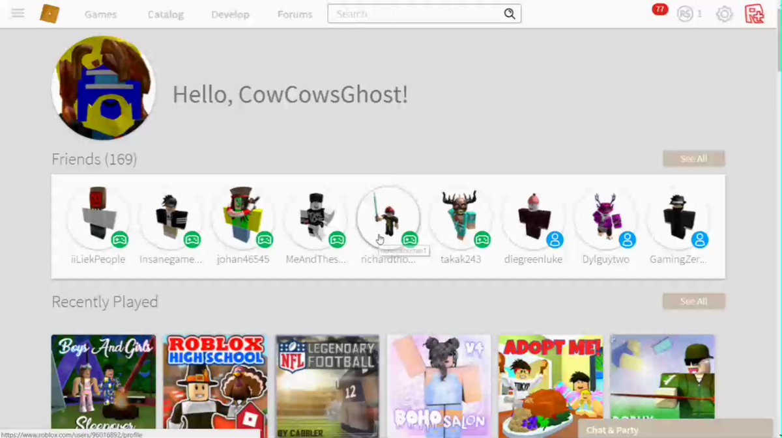Viewport: 782px width, 438px height.
Task: Open the Games menu
Action: [100, 14]
